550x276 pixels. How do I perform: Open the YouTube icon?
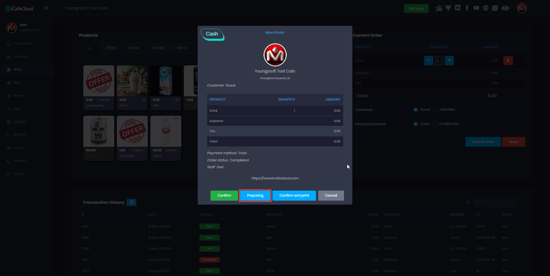coord(476,8)
